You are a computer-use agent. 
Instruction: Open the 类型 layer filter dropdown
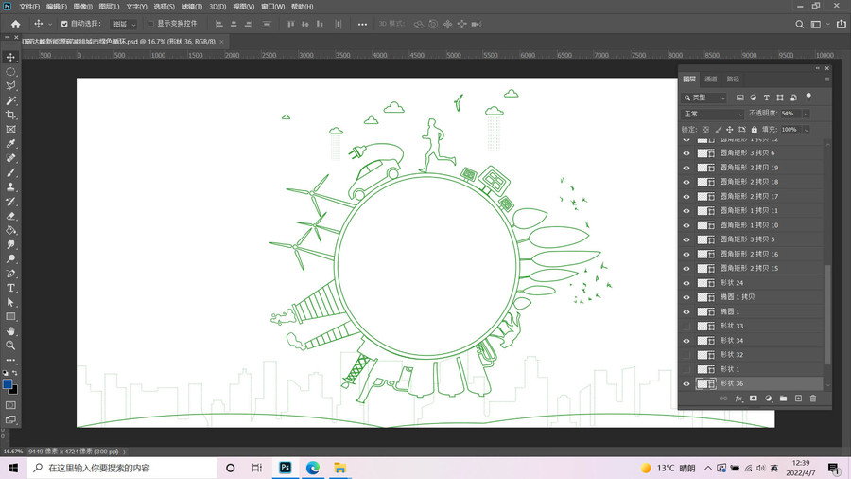pyautogui.click(x=704, y=98)
